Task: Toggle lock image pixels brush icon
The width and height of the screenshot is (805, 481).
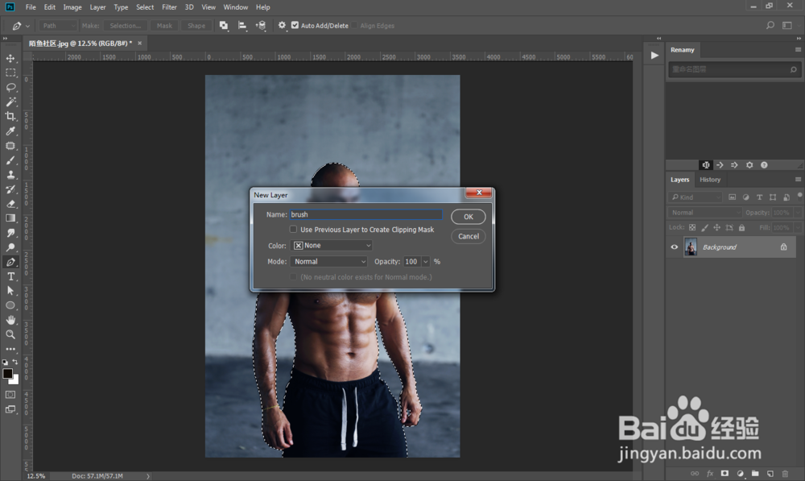Action: coord(704,227)
